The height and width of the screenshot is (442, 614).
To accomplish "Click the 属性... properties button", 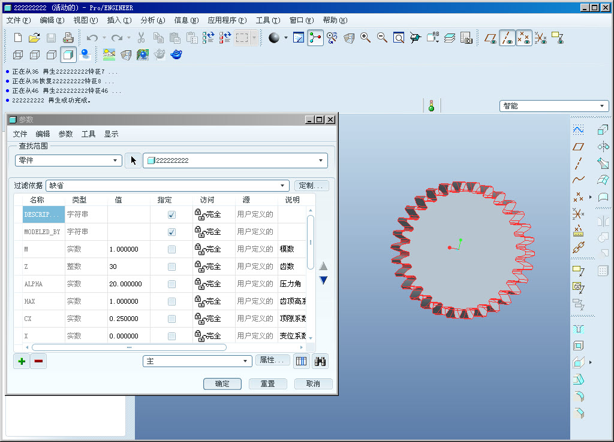I will coord(272,360).
